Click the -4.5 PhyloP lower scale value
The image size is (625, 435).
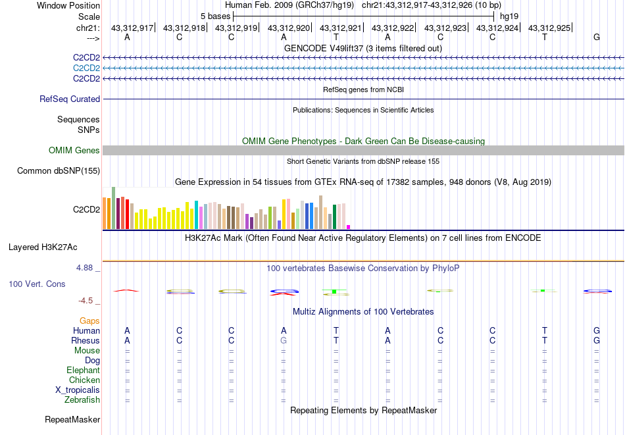coord(86,301)
